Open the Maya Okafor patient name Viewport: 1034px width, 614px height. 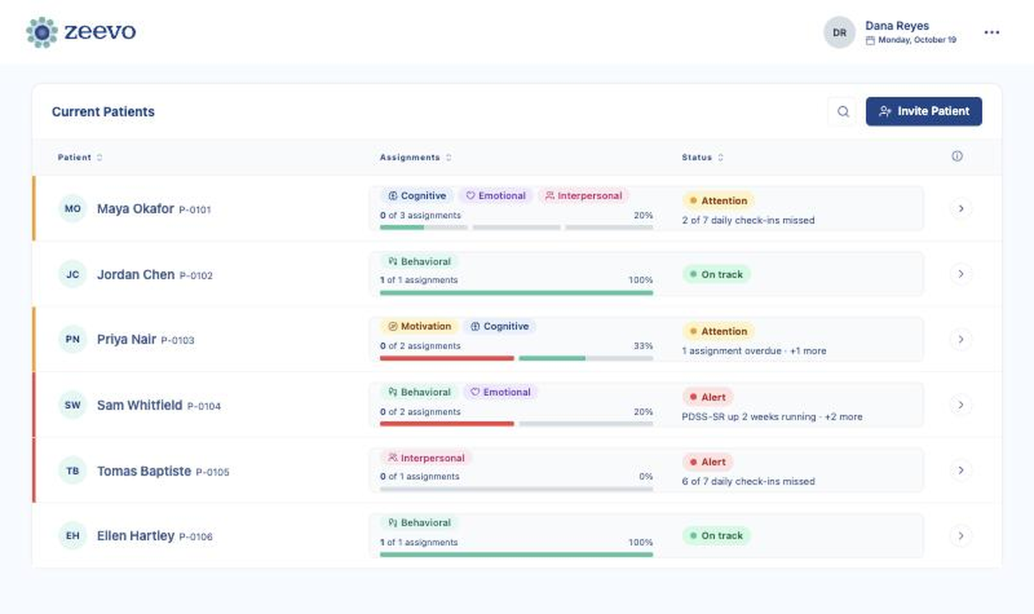[135, 209]
